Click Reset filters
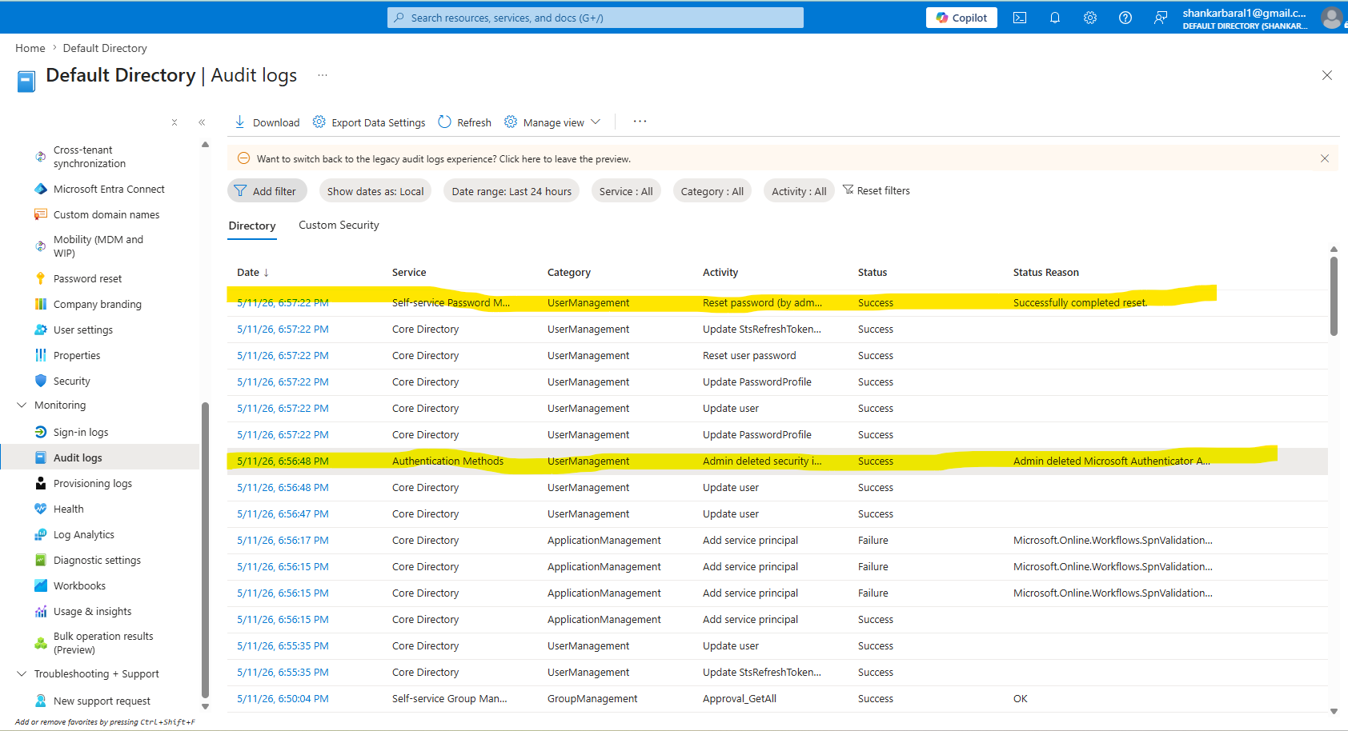 [x=877, y=190]
